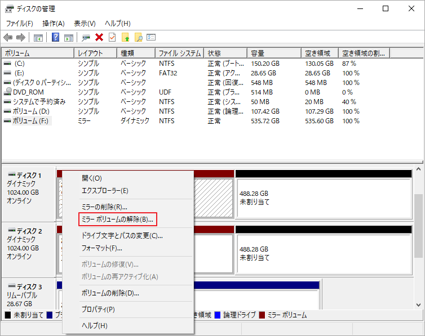Sort by the レイアウト column header
The height and width of the screenshot is (336, 425).
tap(96, 53)
